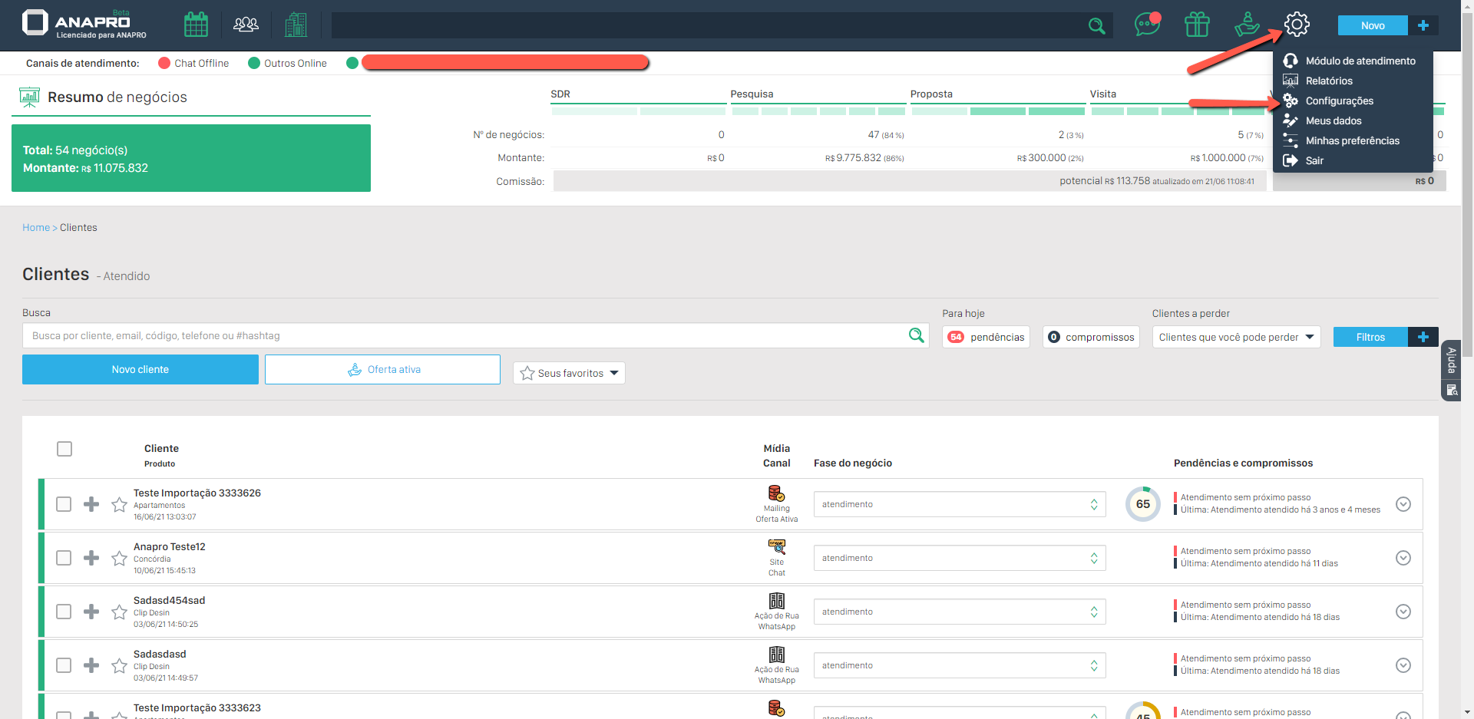Focus the Busca client search field
Screen dimensions: 1474x719
(x=464, y=336)
